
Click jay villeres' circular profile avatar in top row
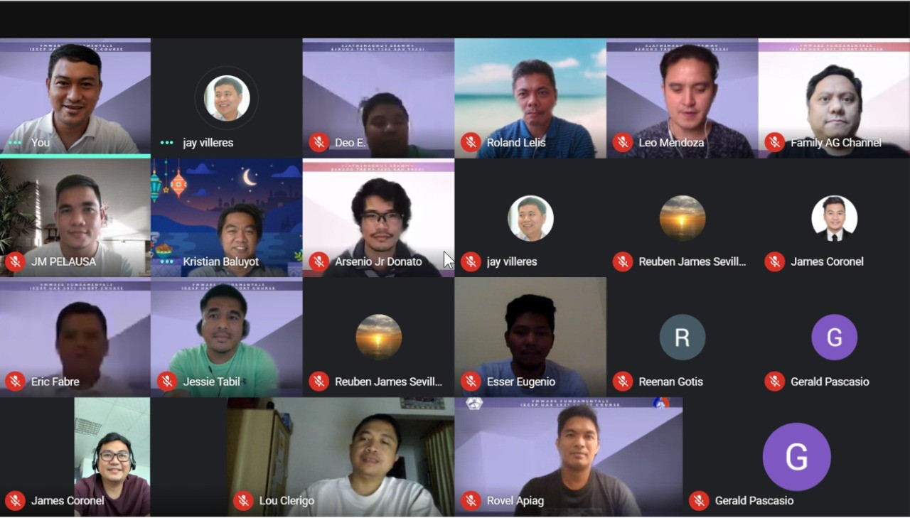tap(227, 98)
